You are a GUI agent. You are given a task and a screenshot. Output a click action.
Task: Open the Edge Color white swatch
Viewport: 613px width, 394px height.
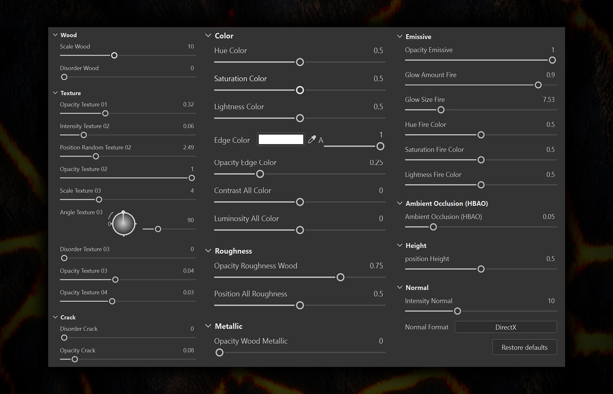[281, 140]
